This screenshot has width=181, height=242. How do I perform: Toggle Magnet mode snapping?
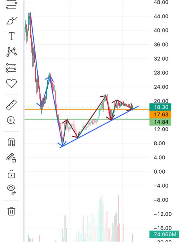(x=11, y=142)
